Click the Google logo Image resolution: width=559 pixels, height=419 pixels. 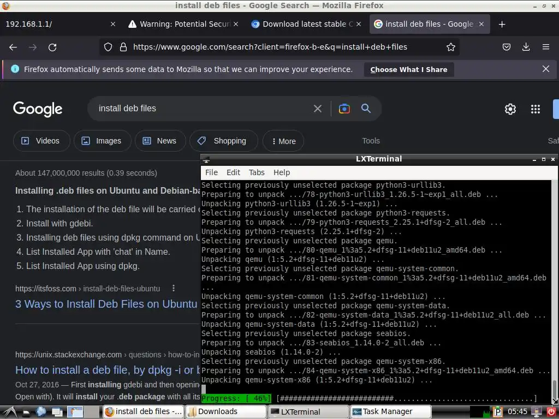(38, 109)
